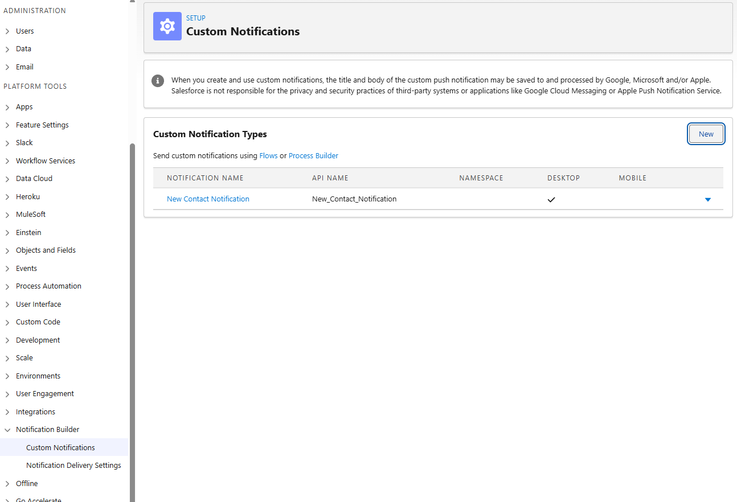Image resolution: width=737 pixels, height=502 pixels.
Task: Collapse the Notification Builder section
Action: point(7,430)
